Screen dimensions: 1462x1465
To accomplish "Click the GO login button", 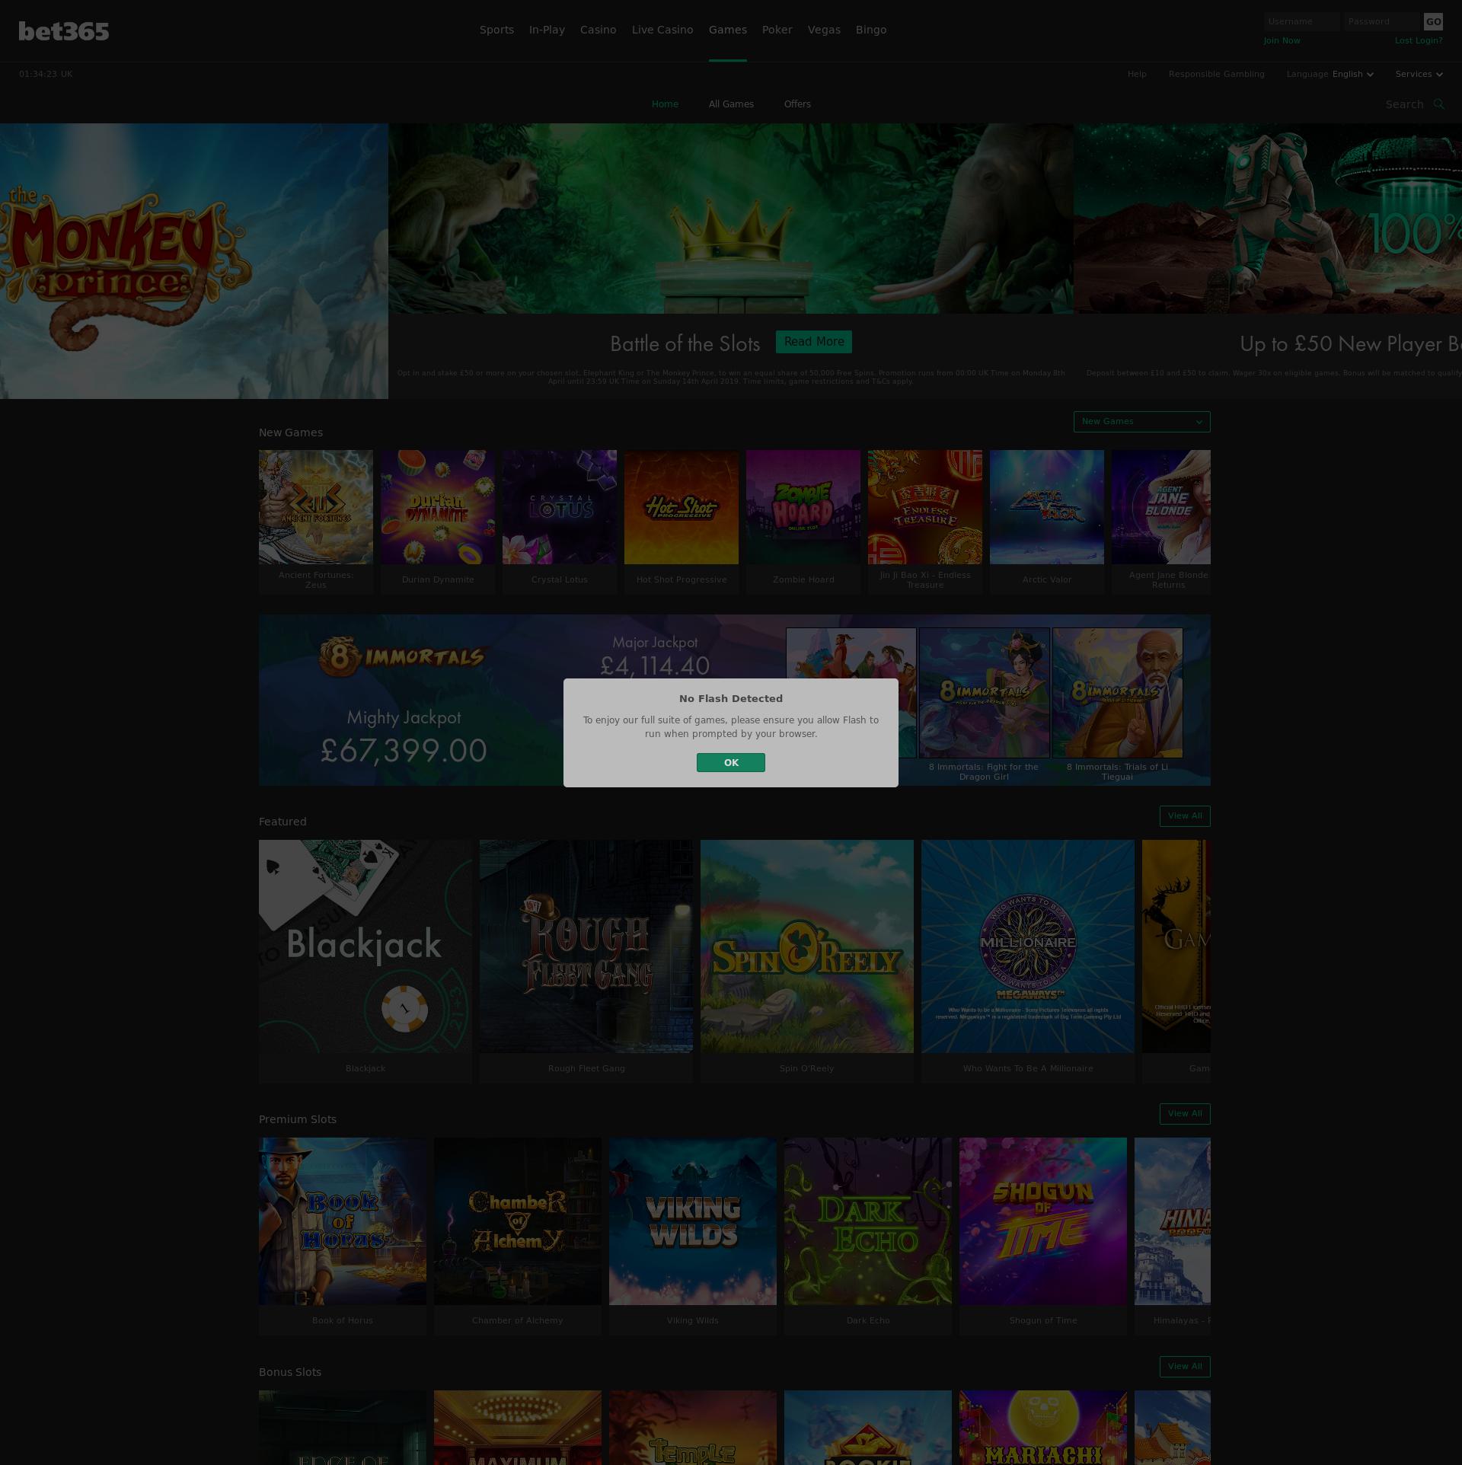I will (1433, 21).
